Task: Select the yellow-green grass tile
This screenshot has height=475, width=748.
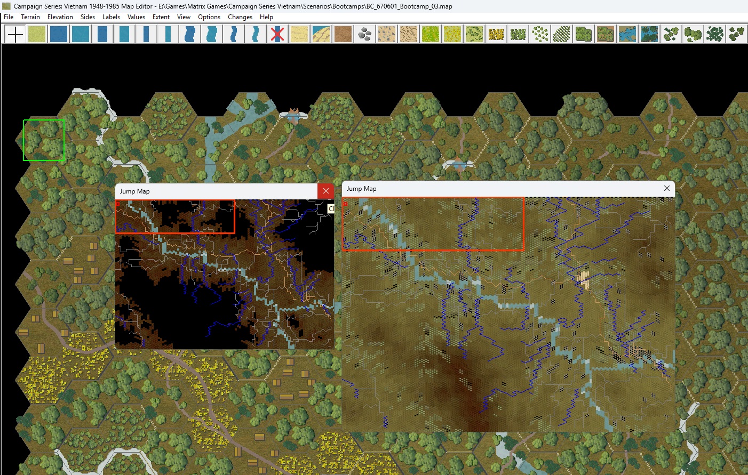Action: (452, 34)
